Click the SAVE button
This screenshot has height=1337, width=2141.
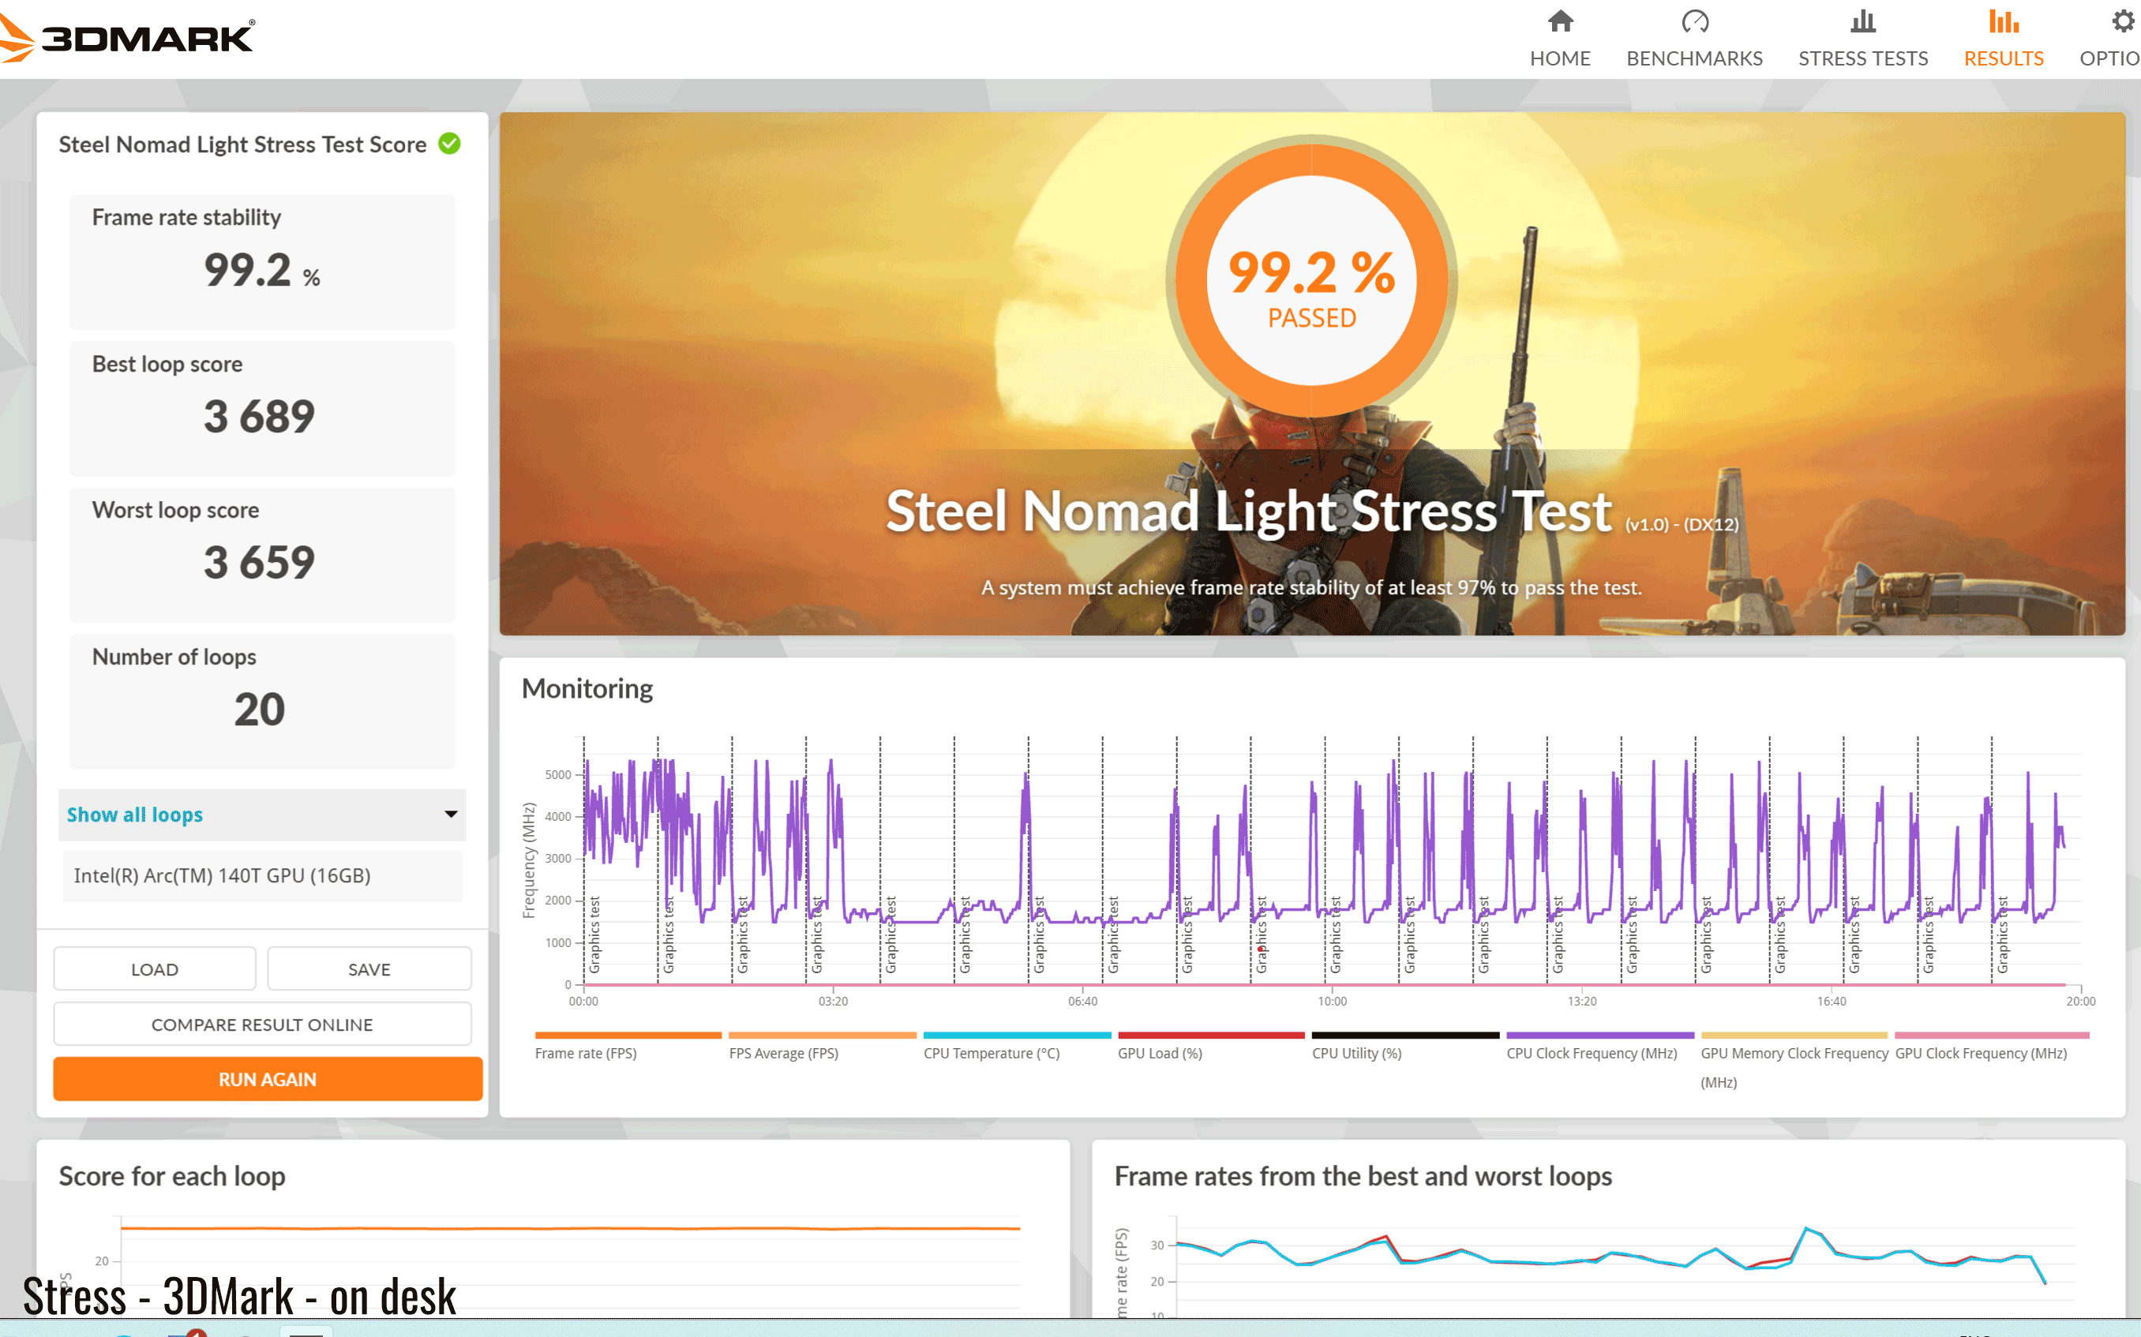(369, 969)
